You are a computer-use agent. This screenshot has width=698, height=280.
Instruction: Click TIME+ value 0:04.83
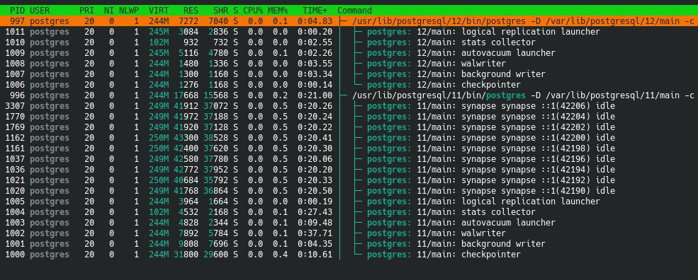(315, 21)
